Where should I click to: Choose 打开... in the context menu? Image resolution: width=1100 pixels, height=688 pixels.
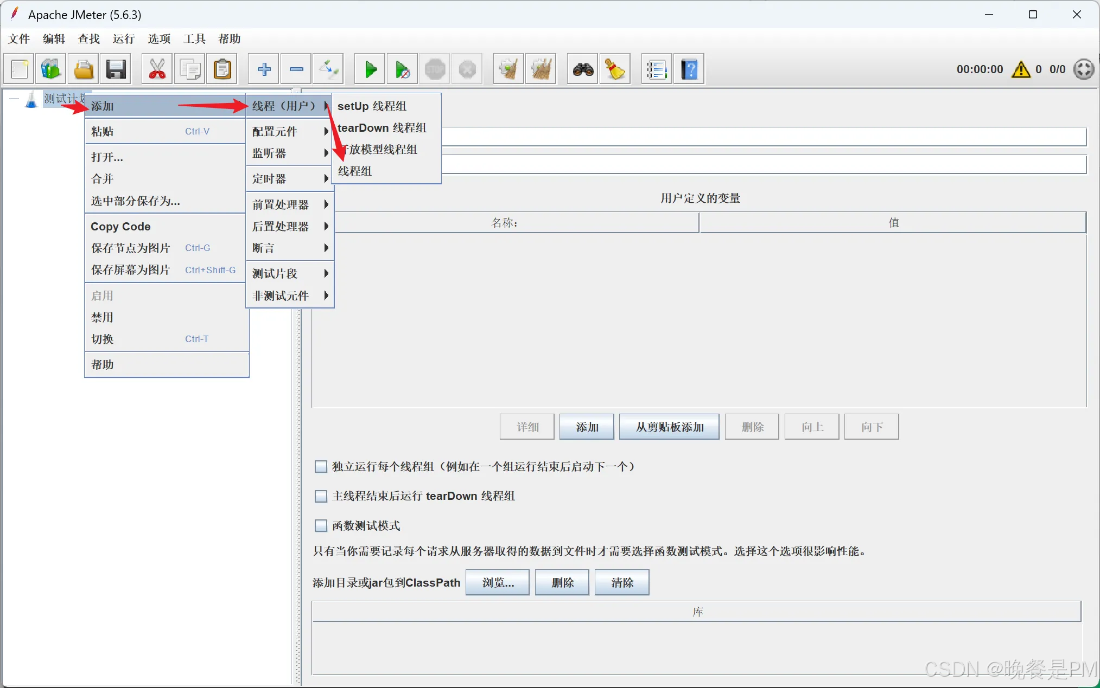point(166,157)
